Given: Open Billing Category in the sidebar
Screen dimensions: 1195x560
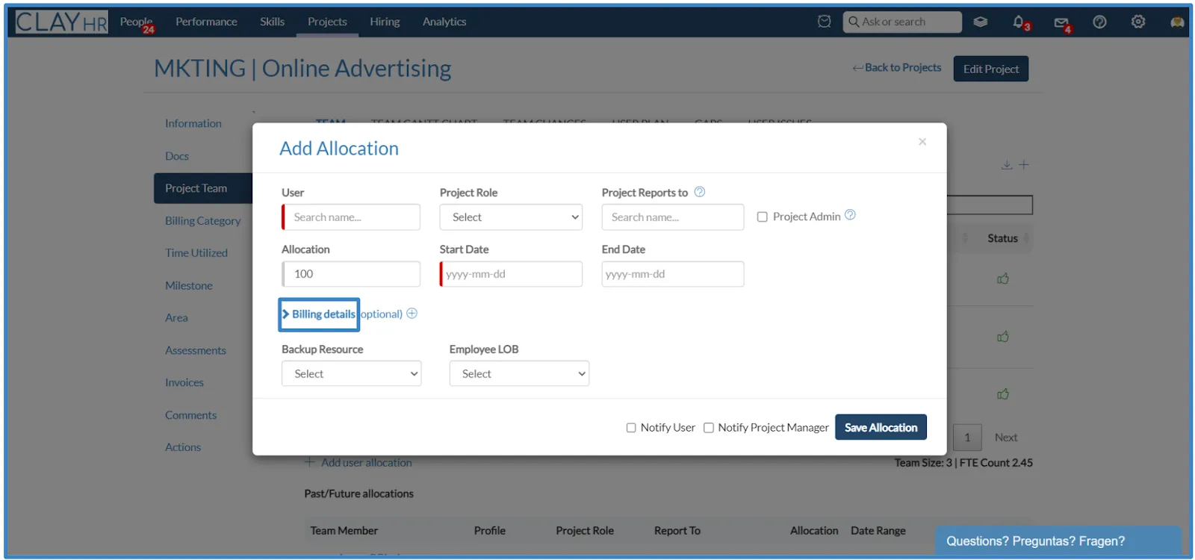Looking at the screenshot, I should pos(203,221).
